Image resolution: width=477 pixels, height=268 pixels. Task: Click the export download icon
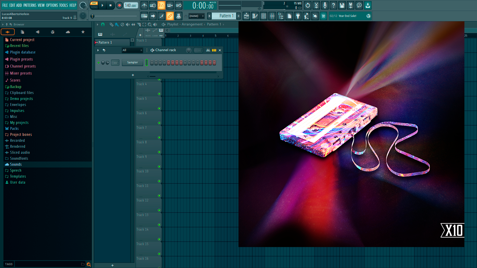pyautogui.click(x=368, y=5)
